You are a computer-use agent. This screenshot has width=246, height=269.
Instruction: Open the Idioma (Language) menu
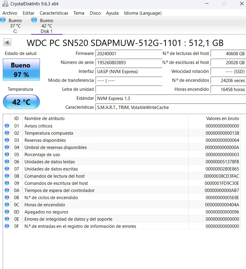click(143, 13)
